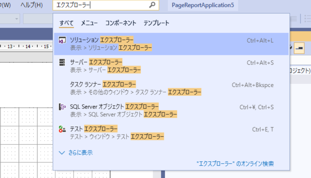The image size is (311, 178).
Task: Click the Ctrl+E, T shortcut text
Action: pos(263,129)
